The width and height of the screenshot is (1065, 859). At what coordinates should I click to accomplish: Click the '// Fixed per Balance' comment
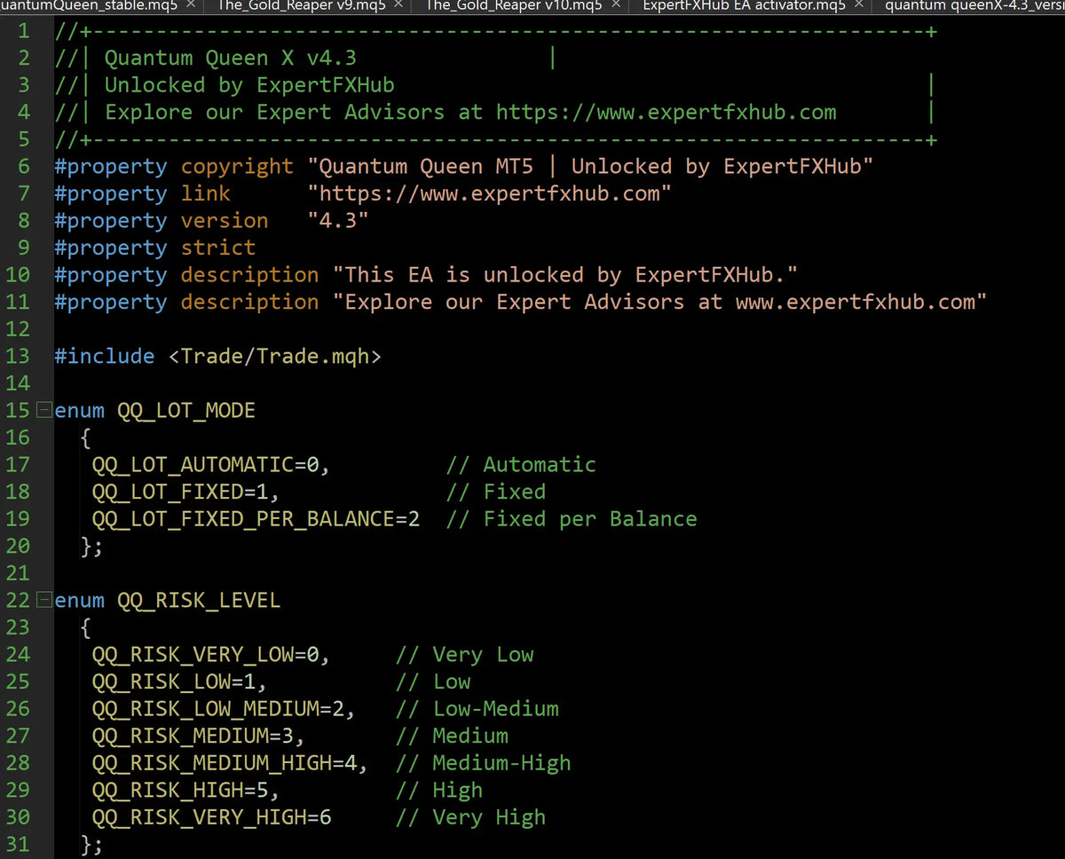(x=572, y=519)
